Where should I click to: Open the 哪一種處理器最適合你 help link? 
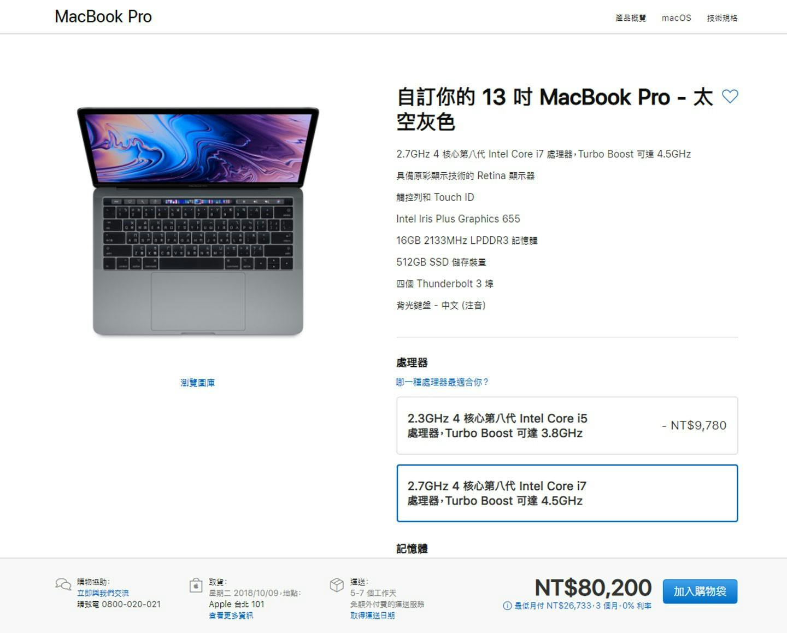442,382
